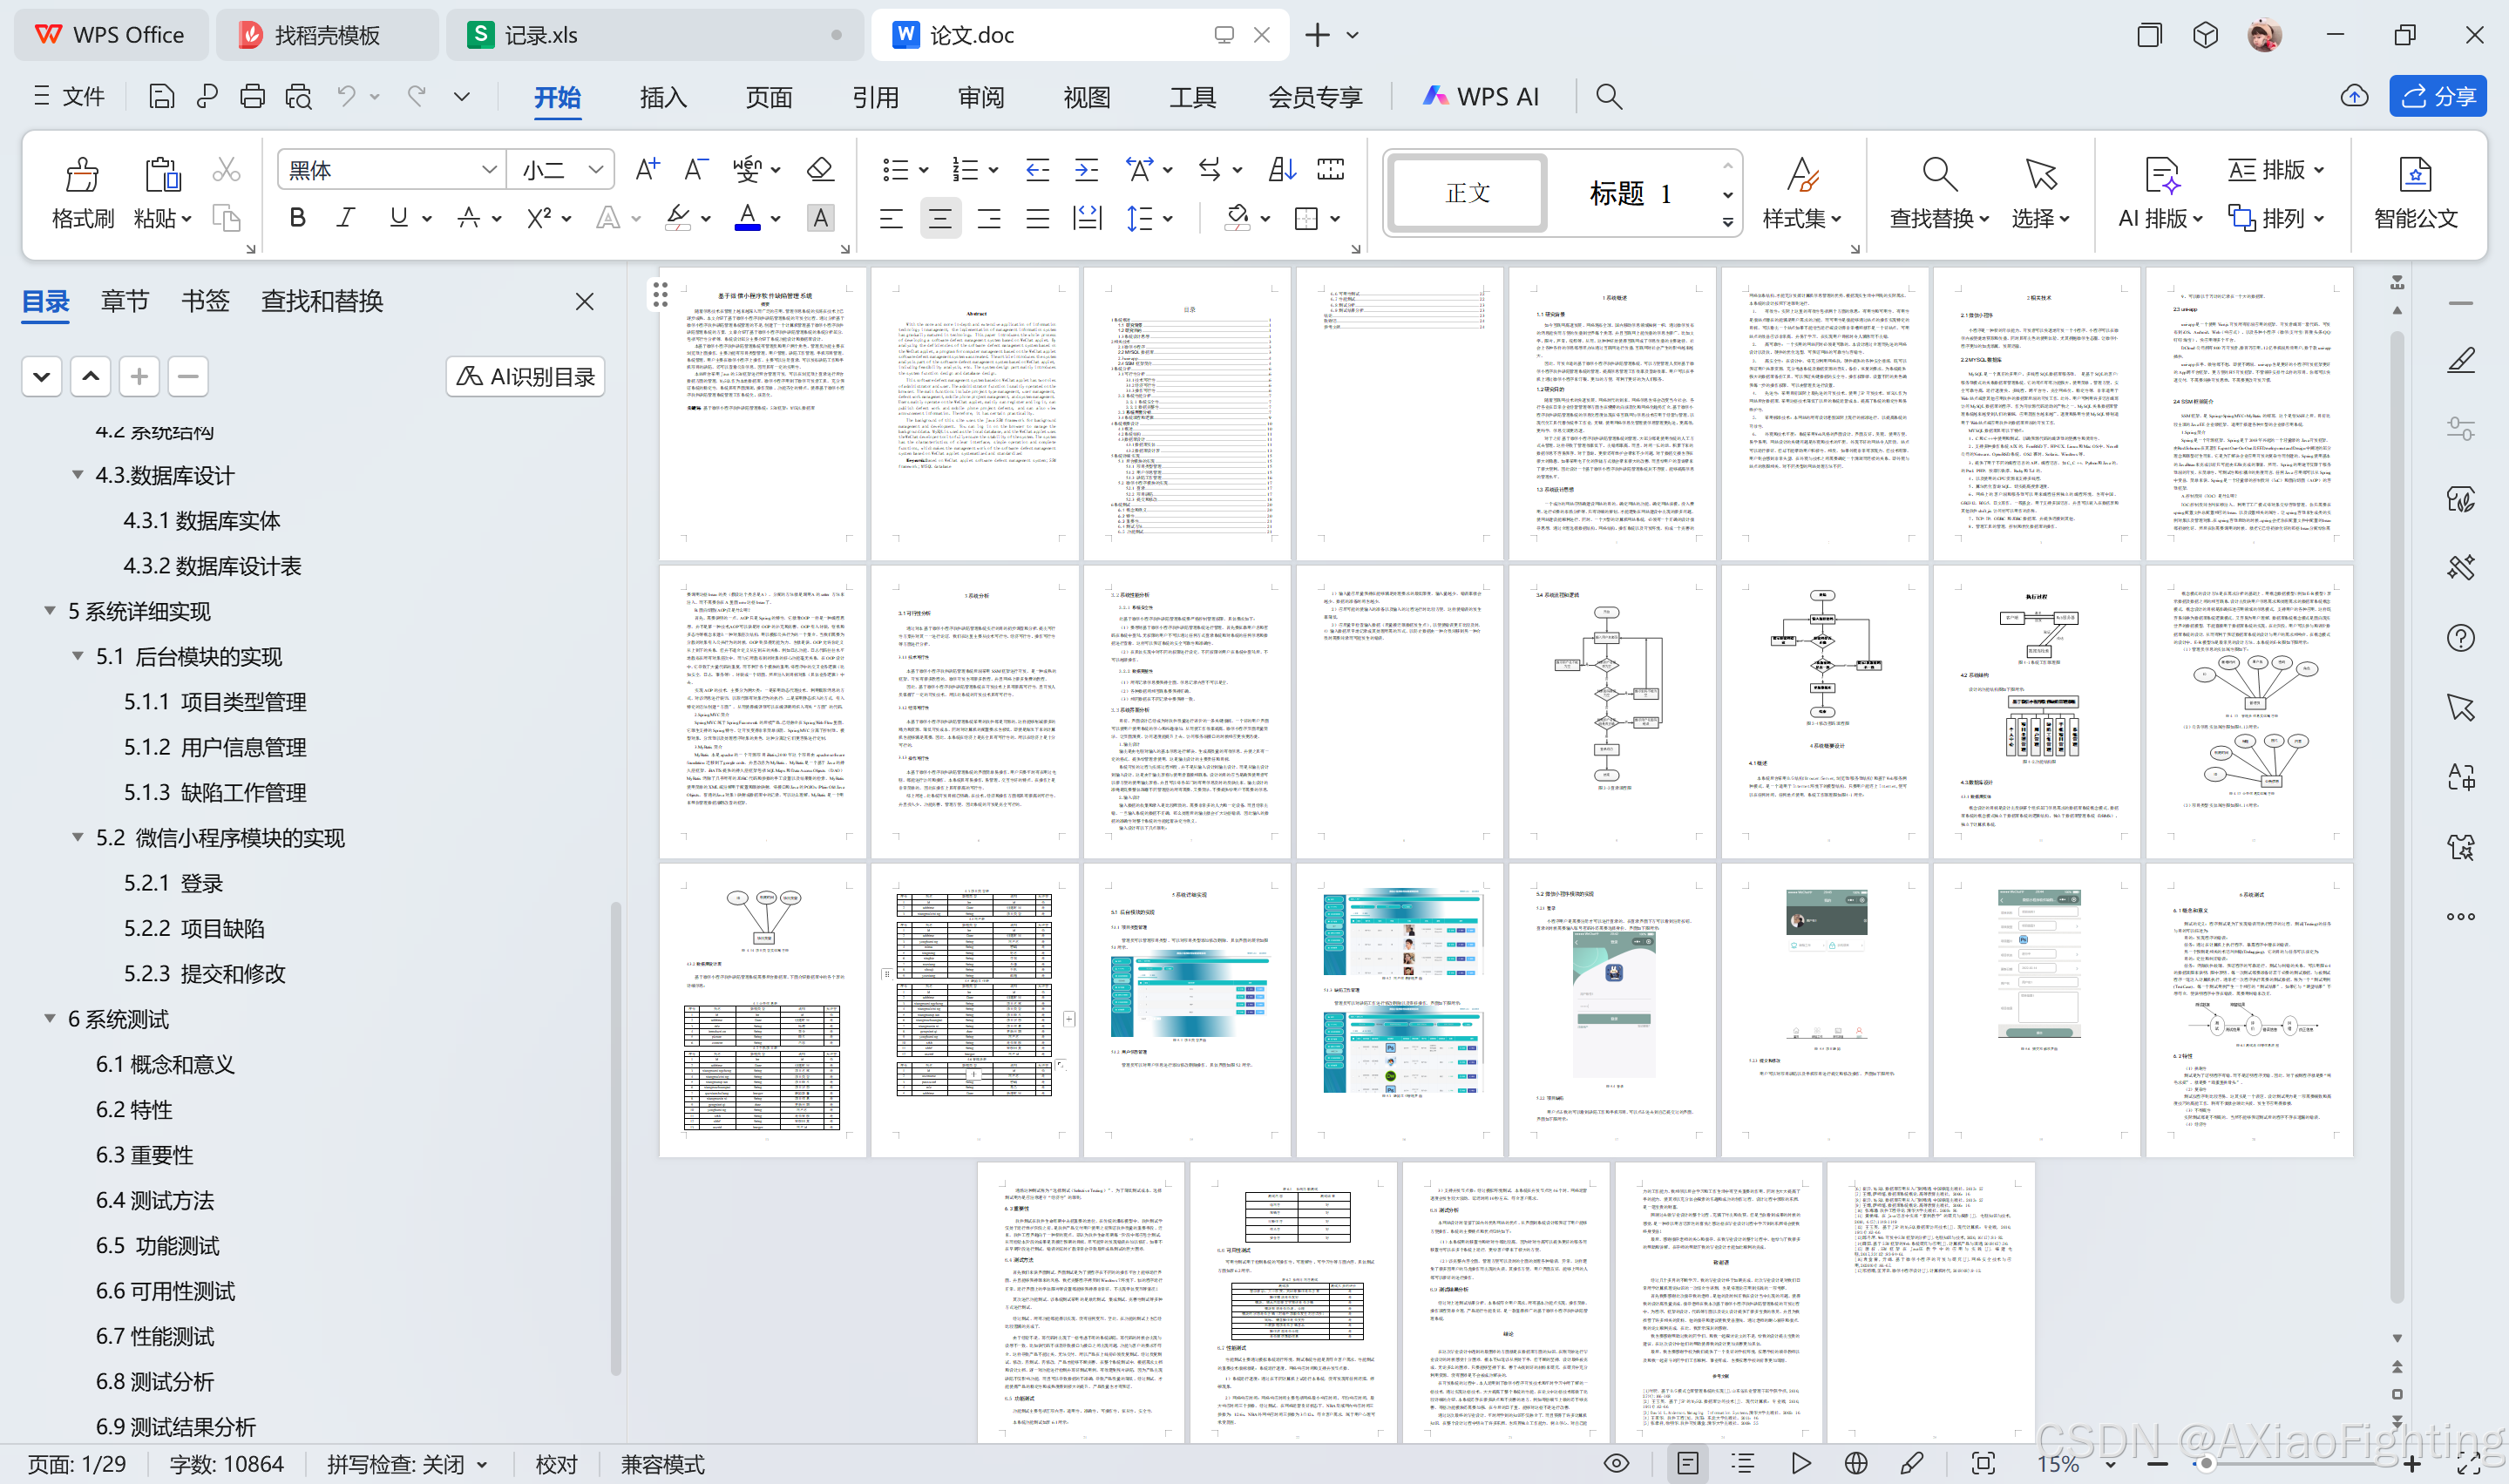The width and height of the screenshot is (2509, 1484).
Task: Select right alignment
Action: [x=988, y=218]
